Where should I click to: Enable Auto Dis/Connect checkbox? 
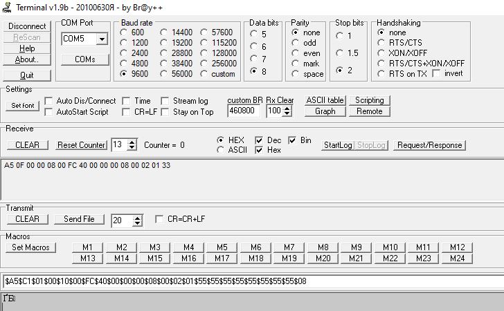click(48, 101)
